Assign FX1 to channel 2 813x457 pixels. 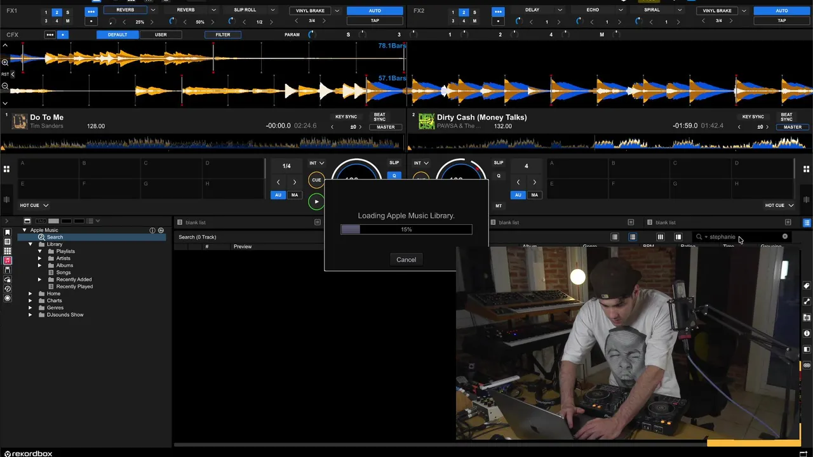[x=57, y=13]
